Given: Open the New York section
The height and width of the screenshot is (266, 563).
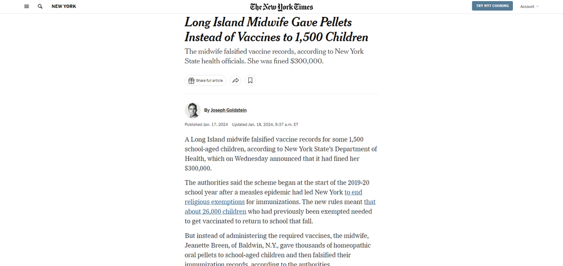Looking at the screenshot, I should pyautogui.click(x=64, y=6).
